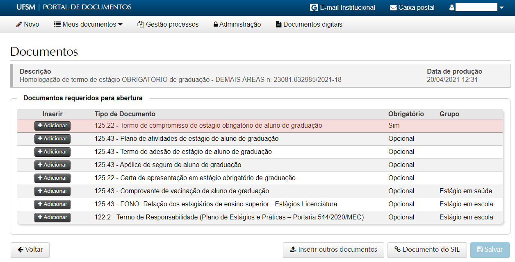The width and height of the screenshot is (515, 262).
Task: Add the Plano de atividades document
Action: coord(52,139)
